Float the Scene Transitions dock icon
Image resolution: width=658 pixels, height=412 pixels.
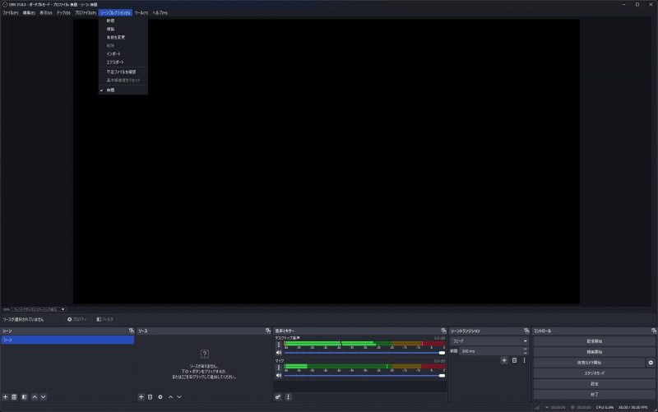pos(526,331)
